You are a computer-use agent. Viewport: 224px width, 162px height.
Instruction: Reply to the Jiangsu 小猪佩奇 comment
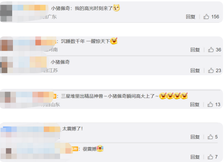tap(195, 70)
